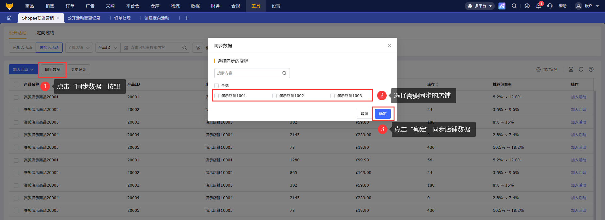The image size is (605, 220).
Task: Click the fox logo icon
Action: click(x=9, y=6)
